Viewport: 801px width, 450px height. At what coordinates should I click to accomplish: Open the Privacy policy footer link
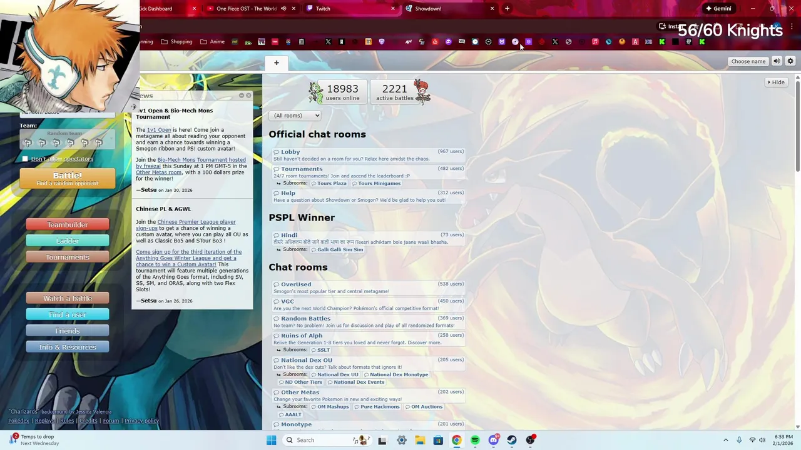click(x=142, y=421)
